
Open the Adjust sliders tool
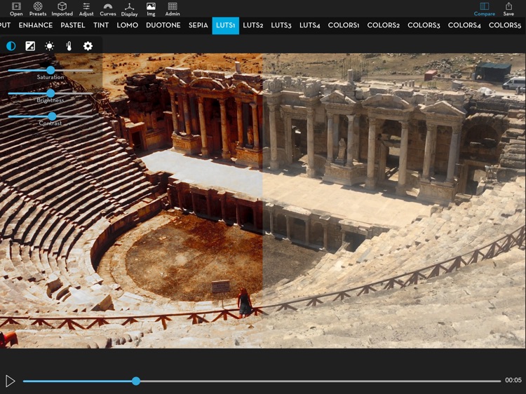click(x=86, y=9)
